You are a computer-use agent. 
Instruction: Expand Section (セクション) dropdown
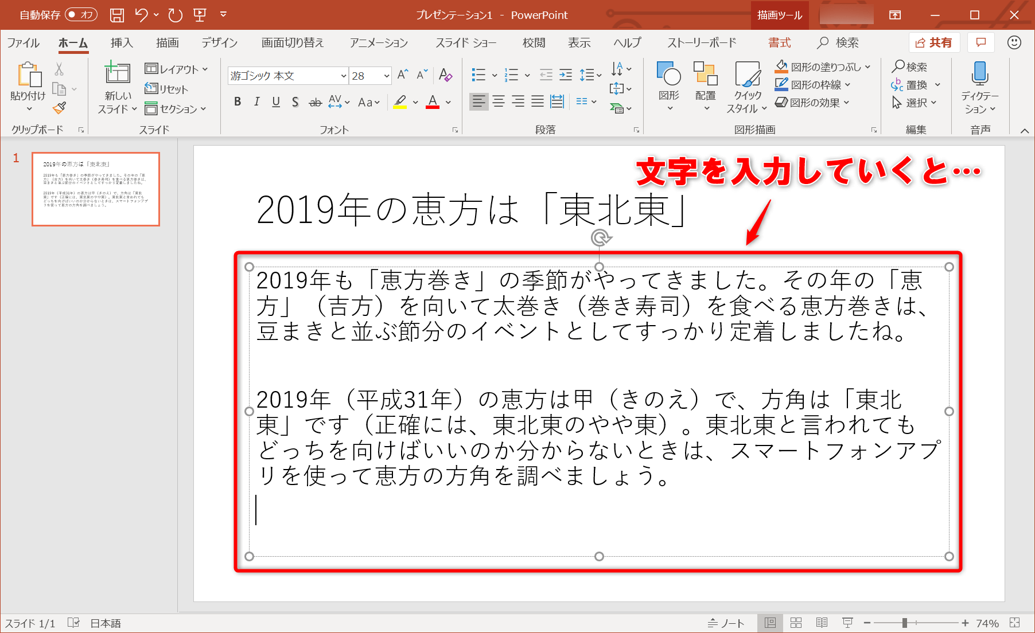coord(175,108)
